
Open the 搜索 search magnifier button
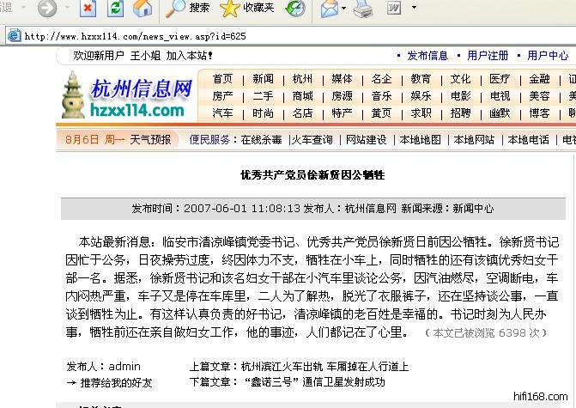click(x=187, y=9)
